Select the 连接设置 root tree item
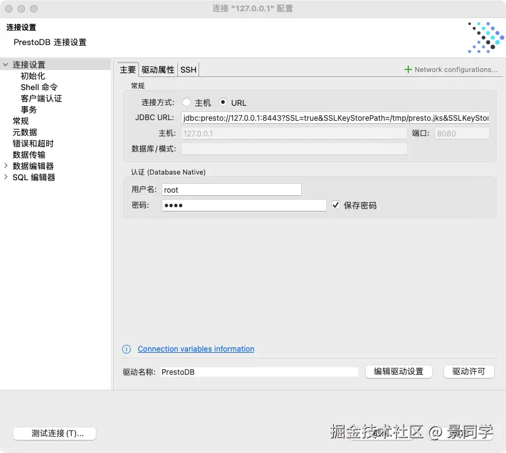506x453 pixels. tap(29, 64)
